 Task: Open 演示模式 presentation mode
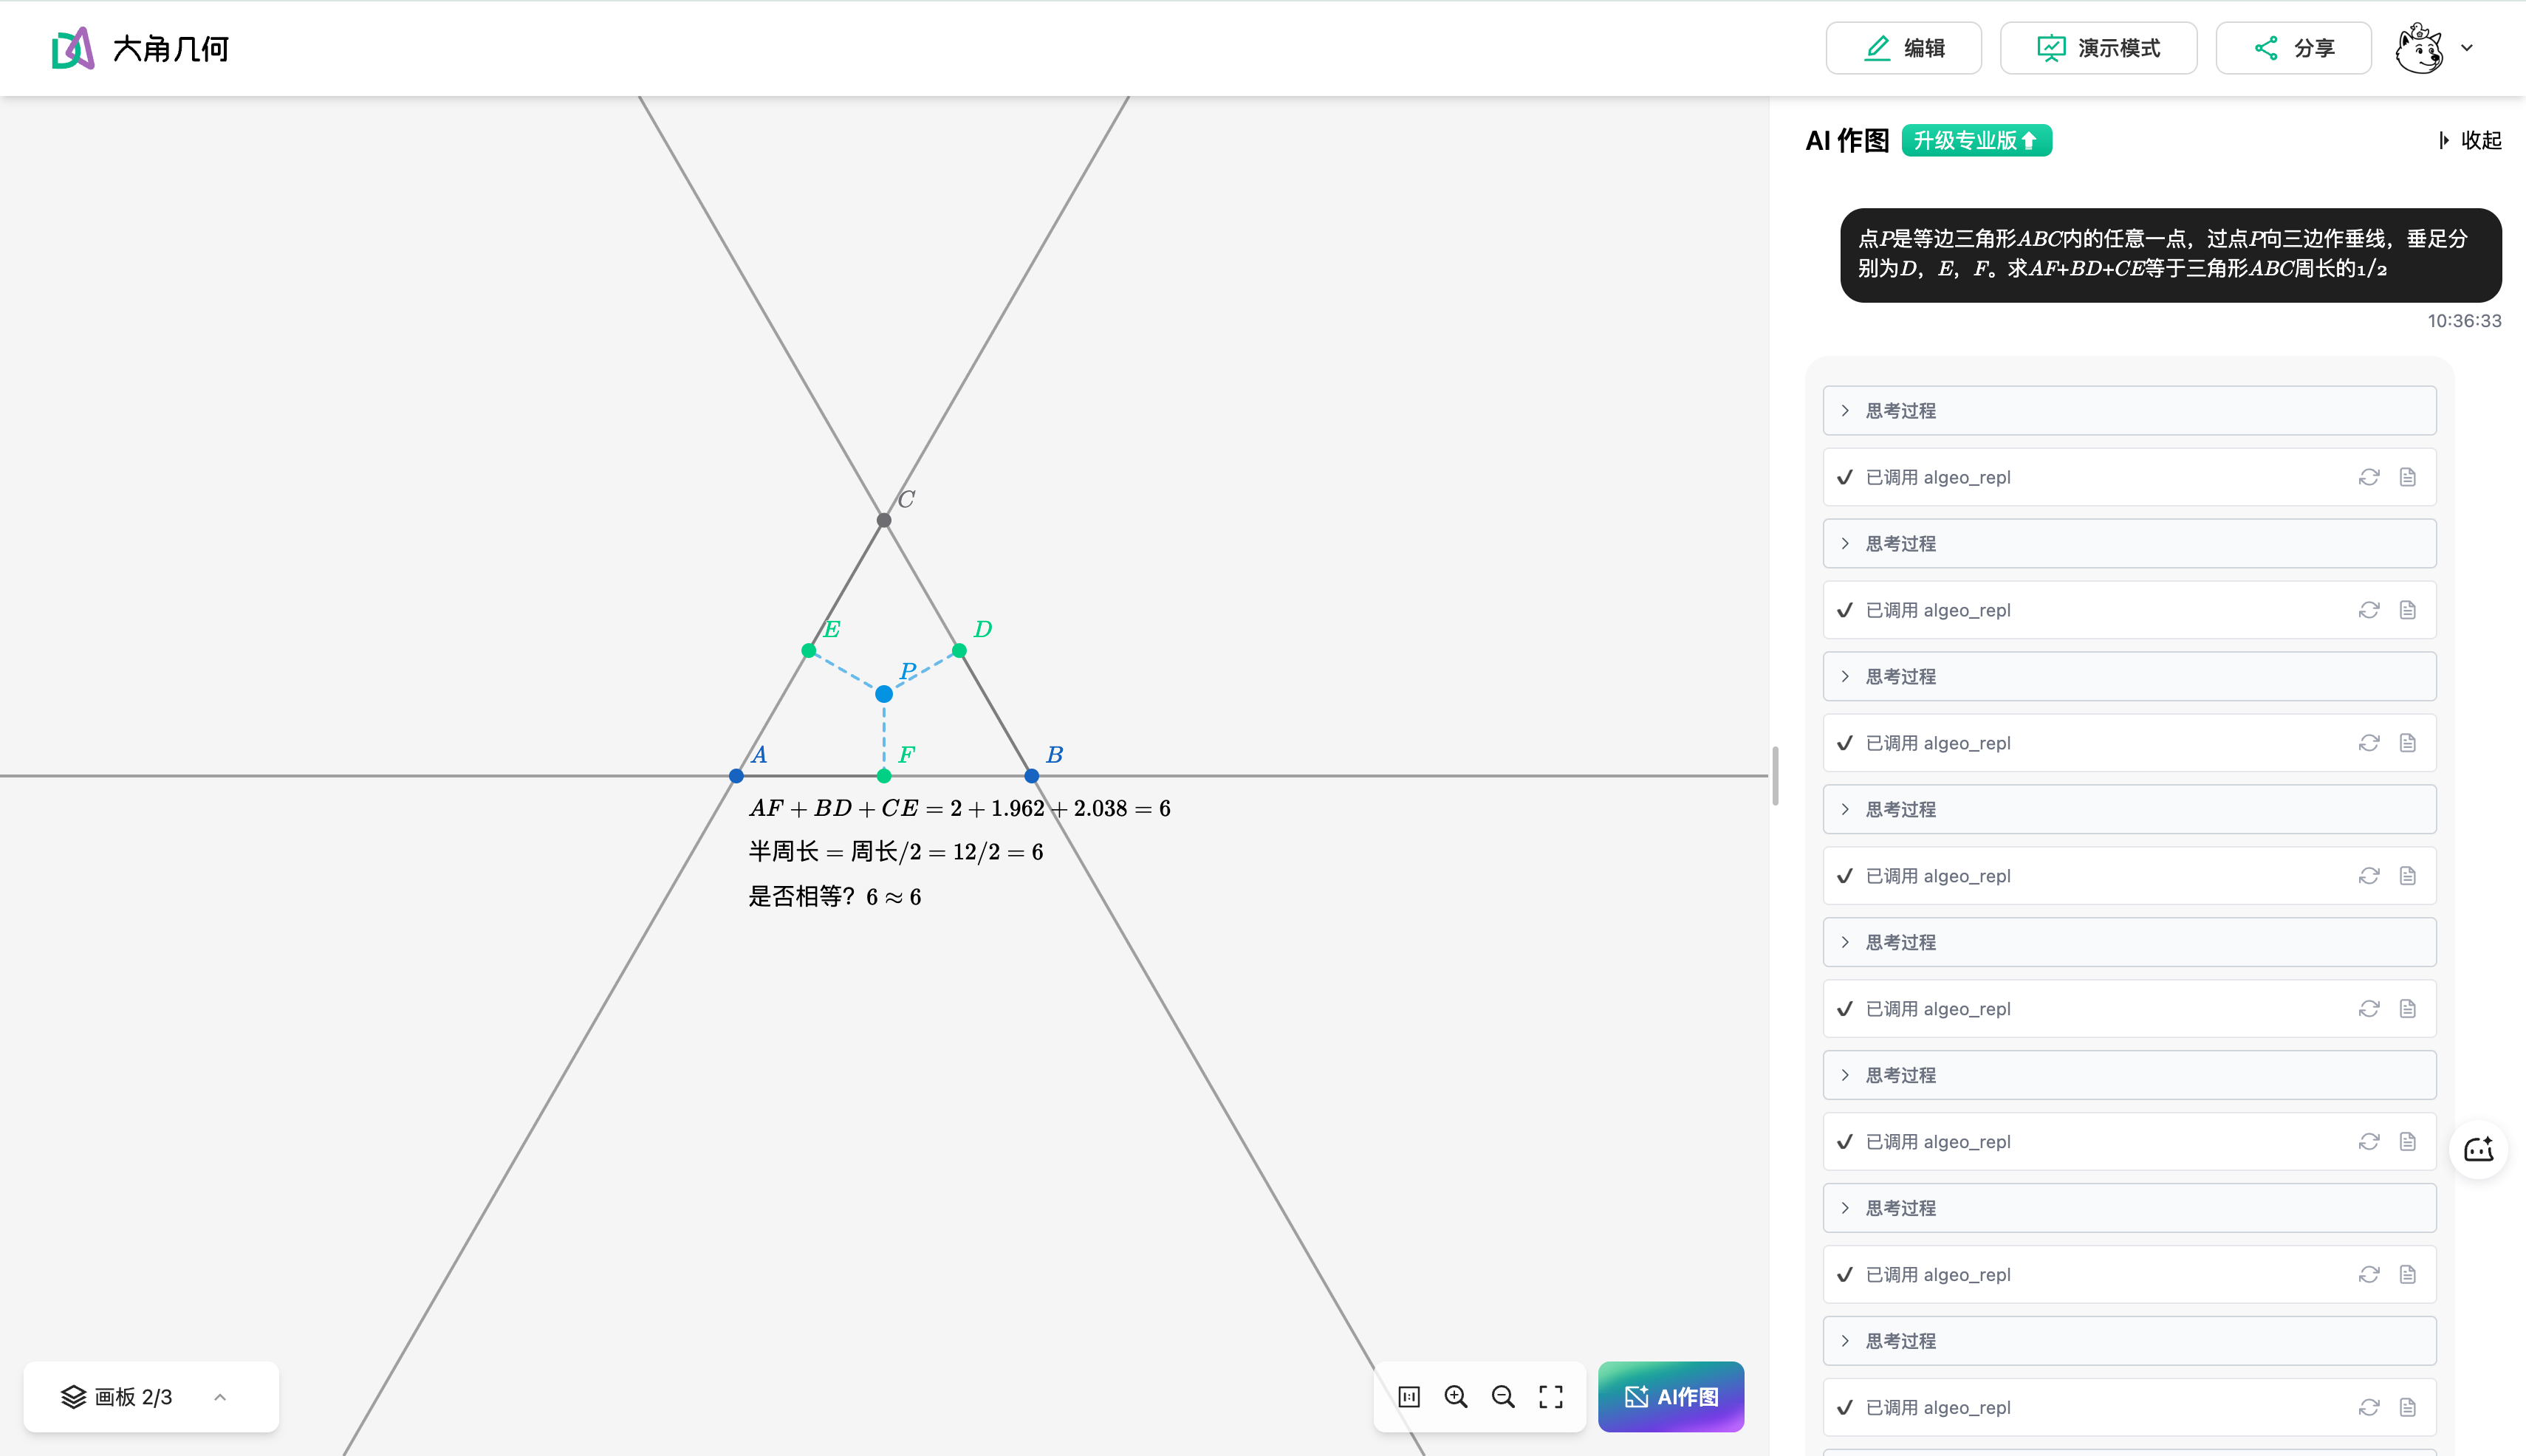[x=2098, y=48]
